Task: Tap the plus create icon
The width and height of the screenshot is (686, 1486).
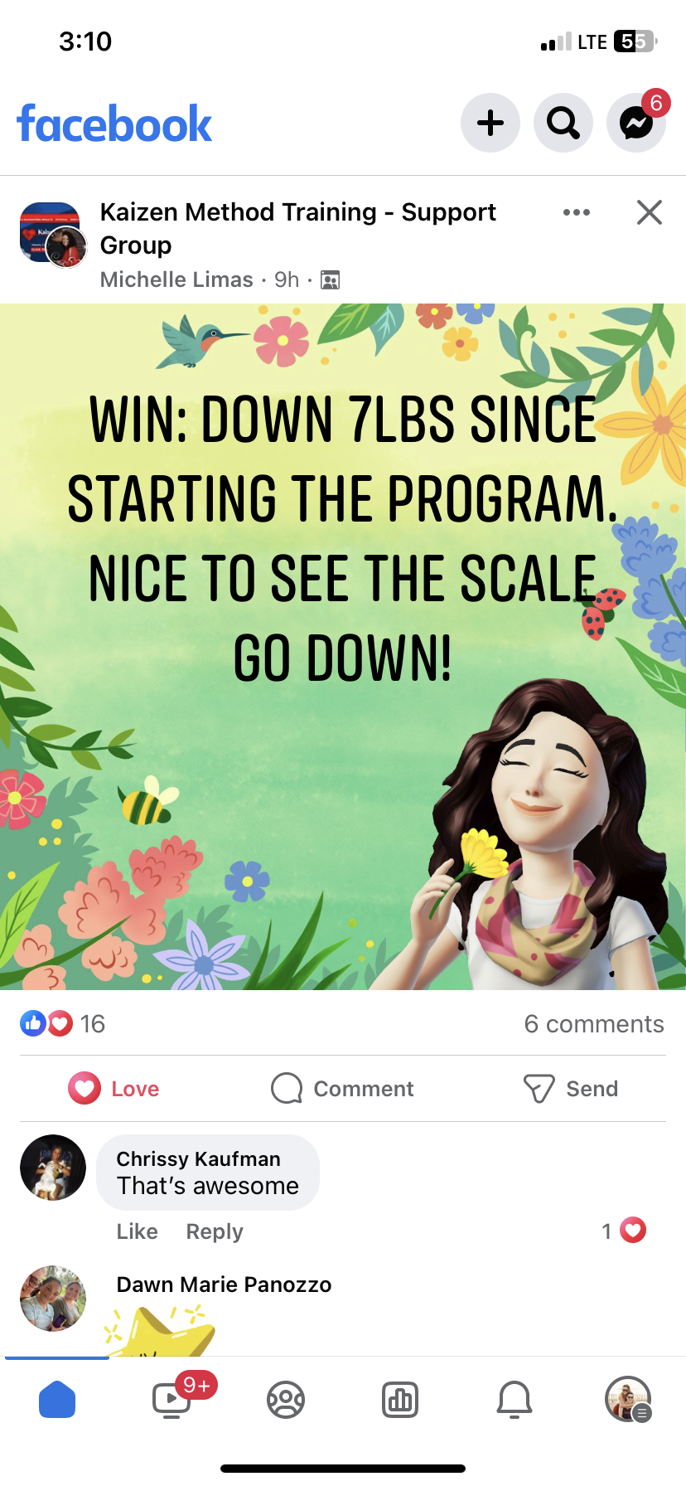Action: 490,123
